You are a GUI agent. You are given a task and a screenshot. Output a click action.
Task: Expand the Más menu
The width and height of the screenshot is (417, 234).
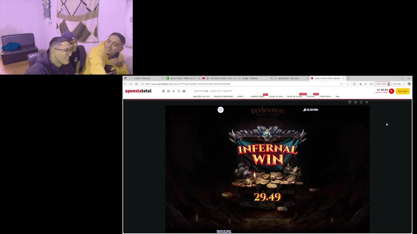click(x=338, y=97)
